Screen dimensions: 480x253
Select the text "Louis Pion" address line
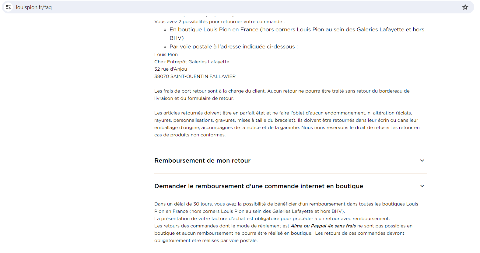166,54
